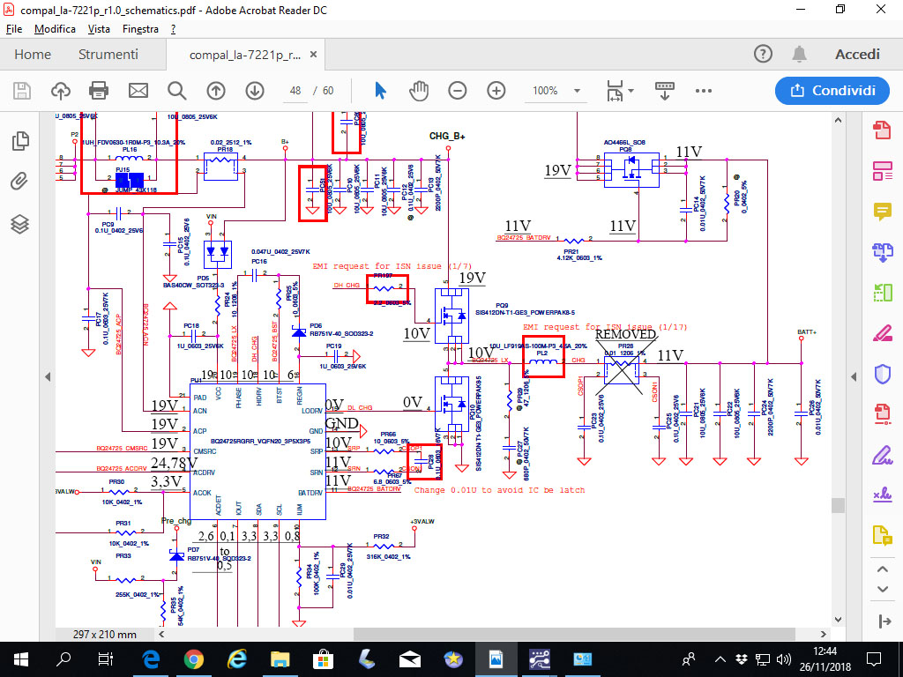Viewport: 903px width, 677px height.
Task: Open the zoom level dropdown
Action: (x=577, y=91)
